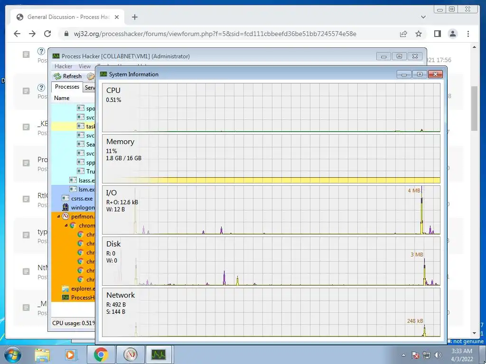Click the System Information title bar icon
The height and width of the screenshot is (364, 486).
click(103, 74)
